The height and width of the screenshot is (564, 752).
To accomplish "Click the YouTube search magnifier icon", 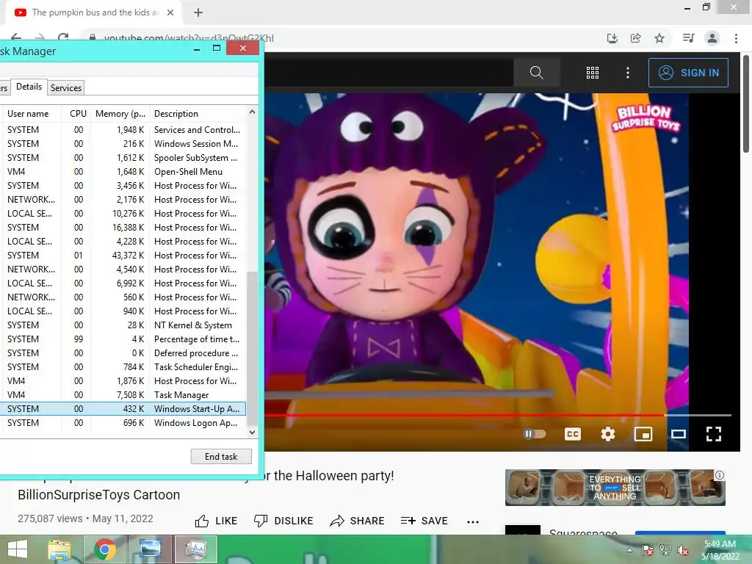I will coord(536,73).
